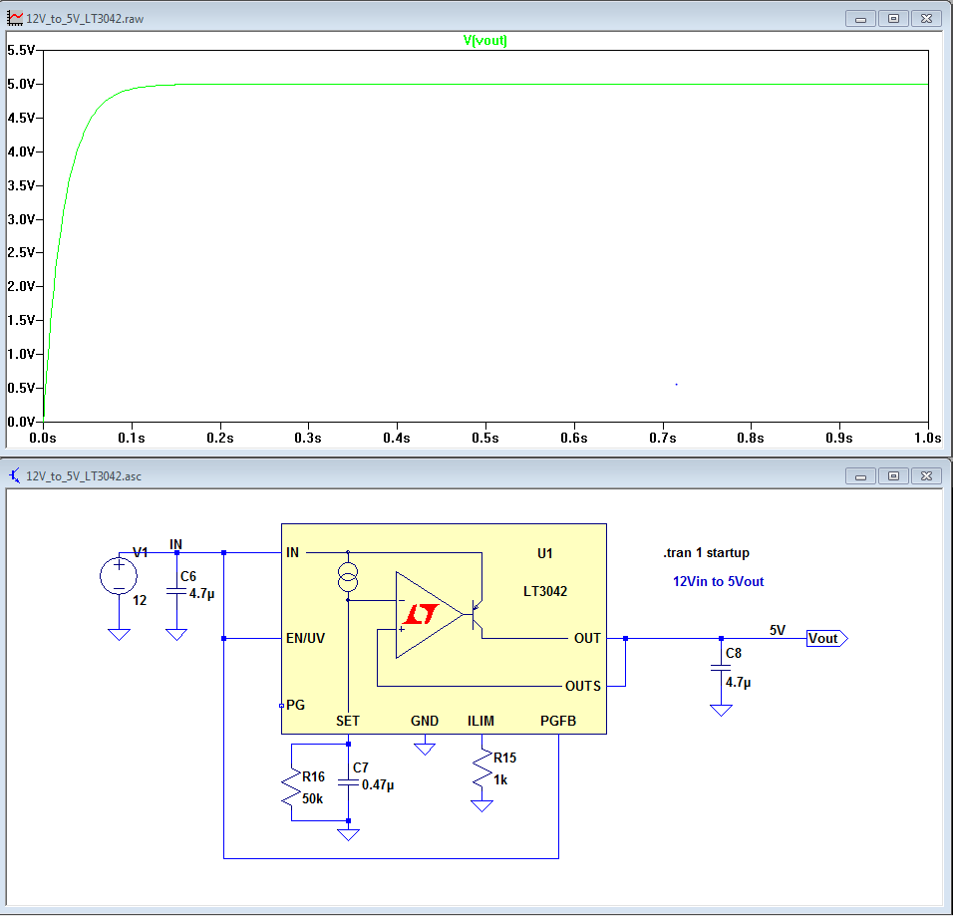Click the 1.0s time axis label

pyautogui.click(x=927, y=439)
